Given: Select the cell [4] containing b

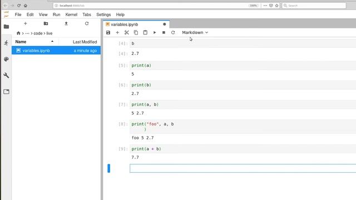Looking at the screenshot, I should [x=243, y=43].
